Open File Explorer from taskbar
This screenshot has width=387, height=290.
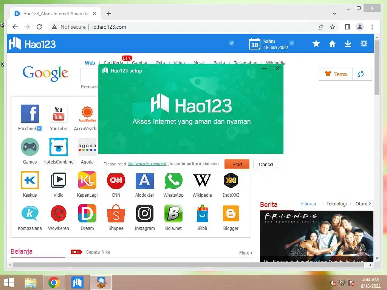coord(31,282)
